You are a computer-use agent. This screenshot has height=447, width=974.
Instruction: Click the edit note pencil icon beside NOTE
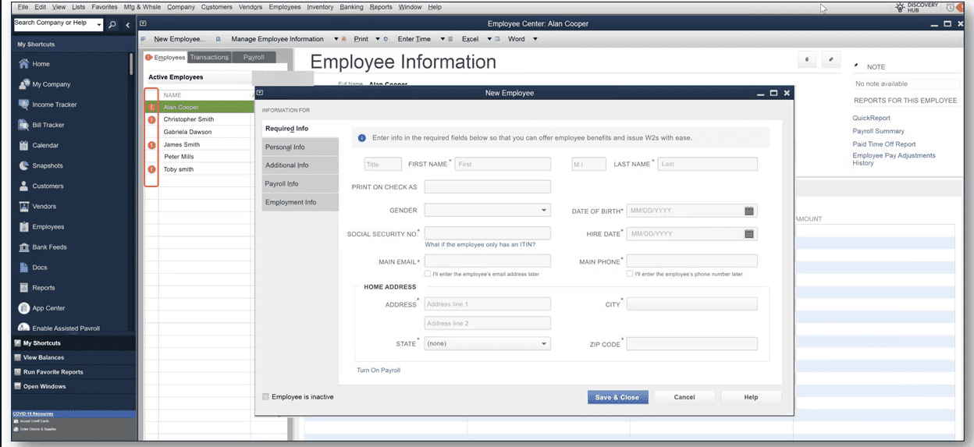(x=857, y=66)
